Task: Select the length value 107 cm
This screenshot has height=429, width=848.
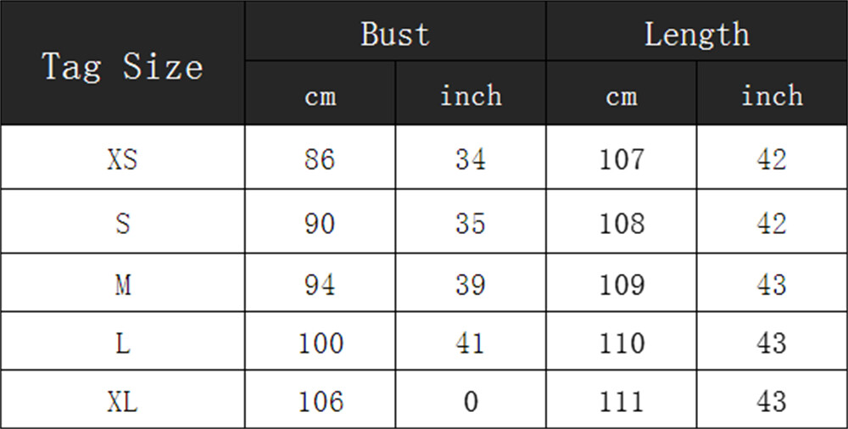Action: point(622,159)
